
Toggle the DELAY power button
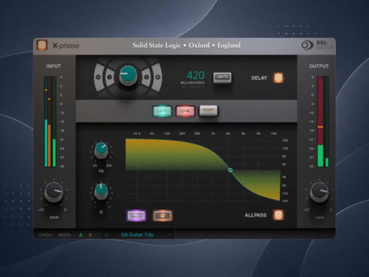278,78
